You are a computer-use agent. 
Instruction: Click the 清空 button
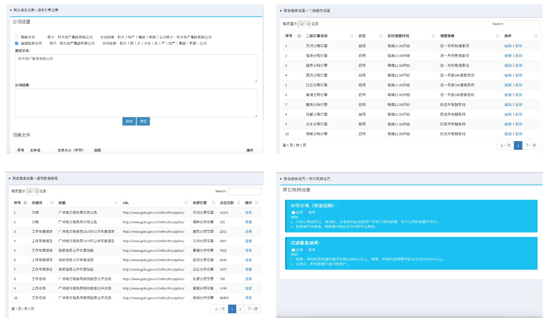tap(143, 121)
